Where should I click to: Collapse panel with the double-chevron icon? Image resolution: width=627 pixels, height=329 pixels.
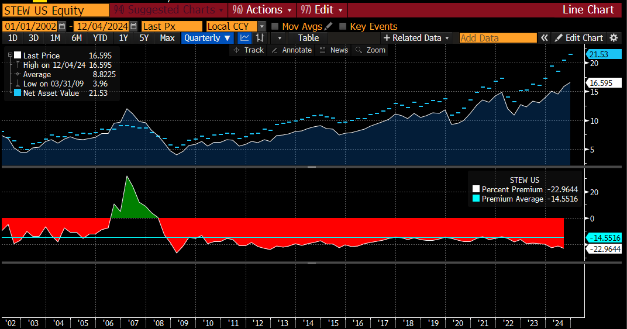[544, 38]
